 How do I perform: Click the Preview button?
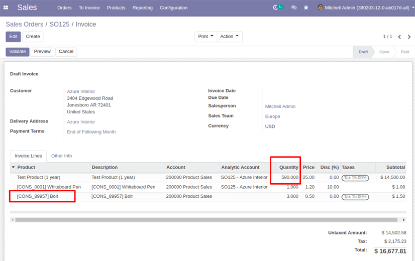[42, 52]
